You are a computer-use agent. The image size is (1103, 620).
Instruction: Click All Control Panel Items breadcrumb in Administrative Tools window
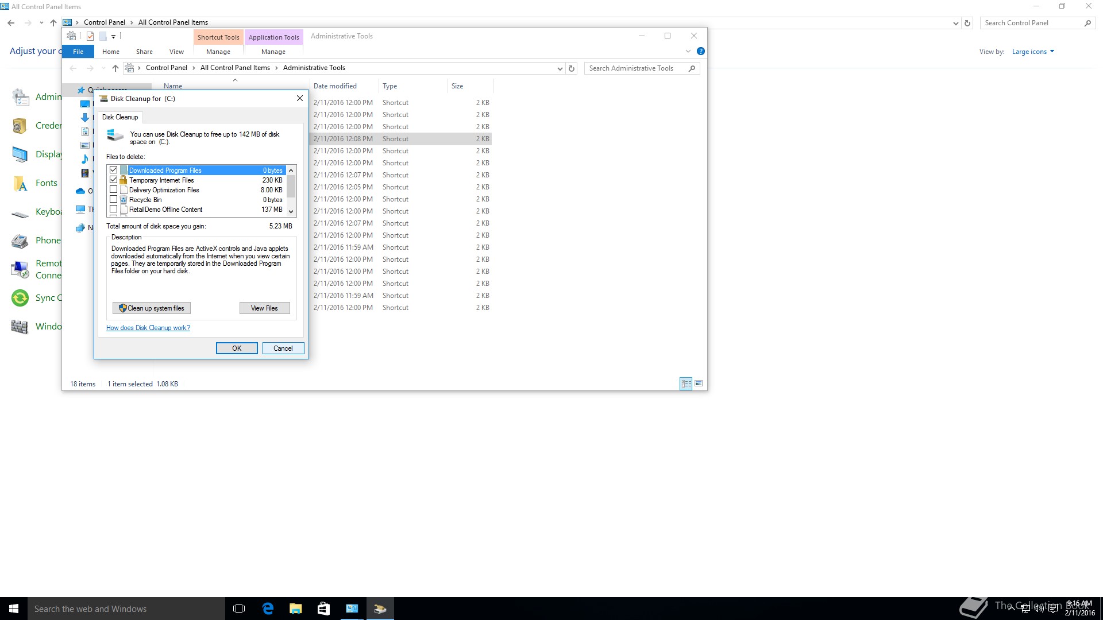235,68
